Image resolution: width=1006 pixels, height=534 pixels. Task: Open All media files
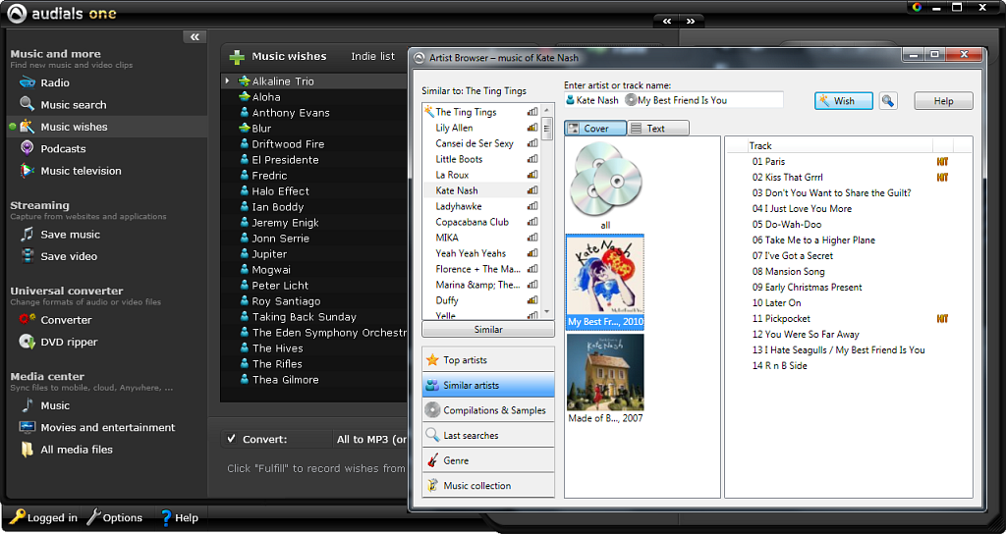[x=66, y=450]
